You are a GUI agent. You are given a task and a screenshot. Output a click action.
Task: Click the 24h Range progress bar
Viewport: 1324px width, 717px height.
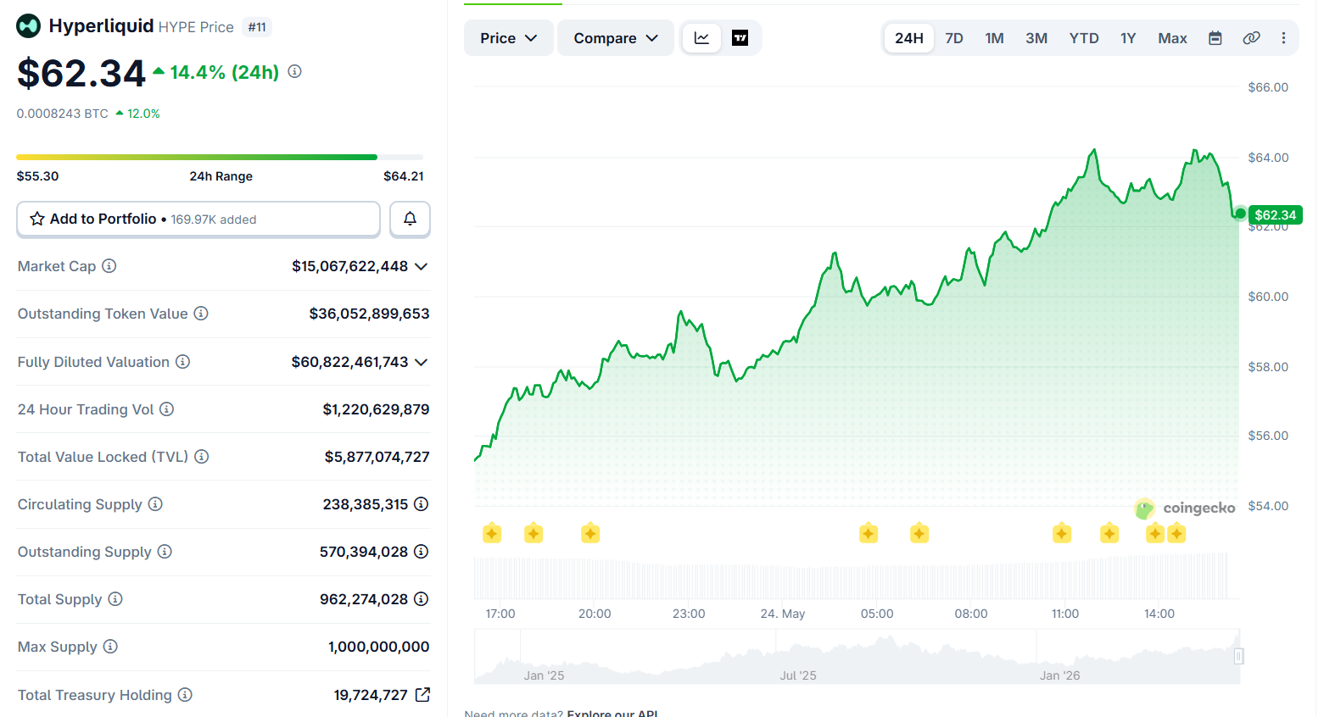(x=220, y=157)
